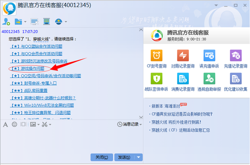Screen dimensions: 250x165
Task: Click the police cap report icon
Action: [x=58, y=22]
